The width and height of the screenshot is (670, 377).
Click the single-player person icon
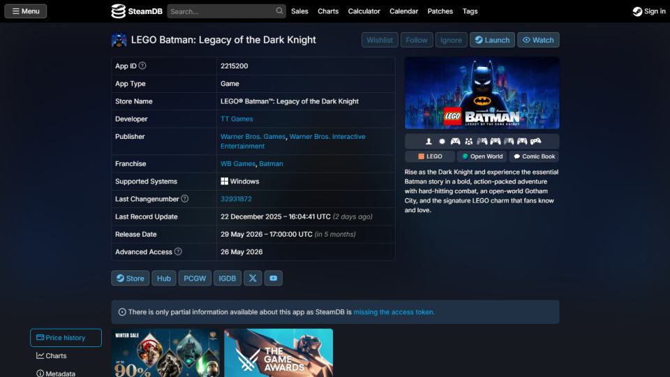[x=429, y=141]
